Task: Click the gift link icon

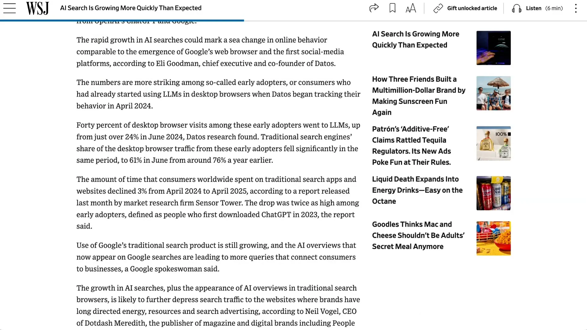Action: pyautogui.click(x=438, y=9)
